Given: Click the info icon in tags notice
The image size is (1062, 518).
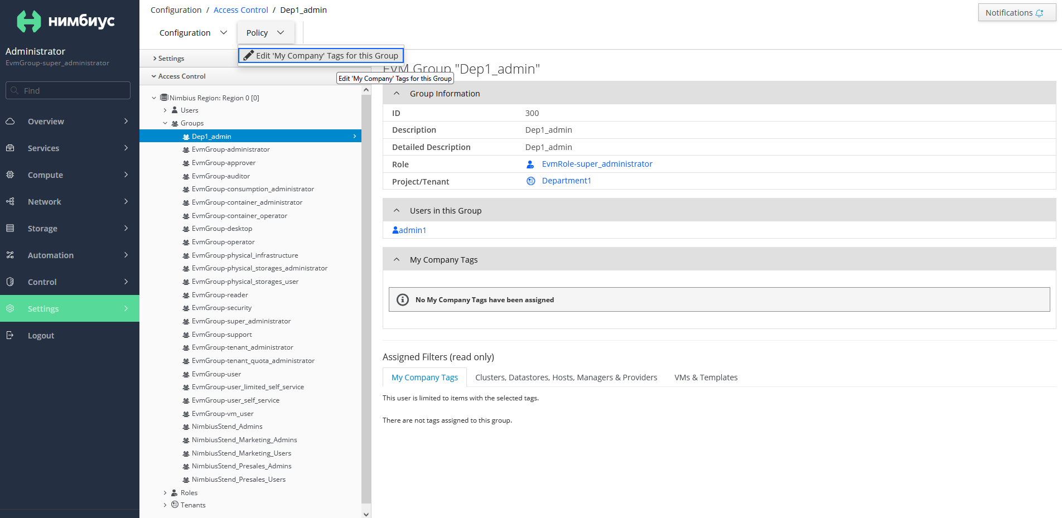Looking at the screenshot, I should point(402,299).
